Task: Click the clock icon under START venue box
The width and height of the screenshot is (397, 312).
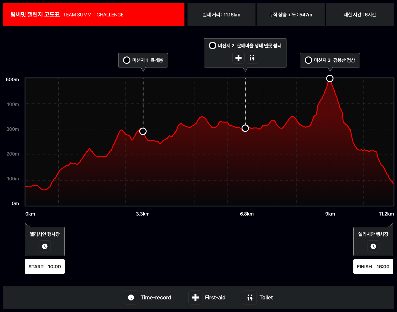Action: 45,246
